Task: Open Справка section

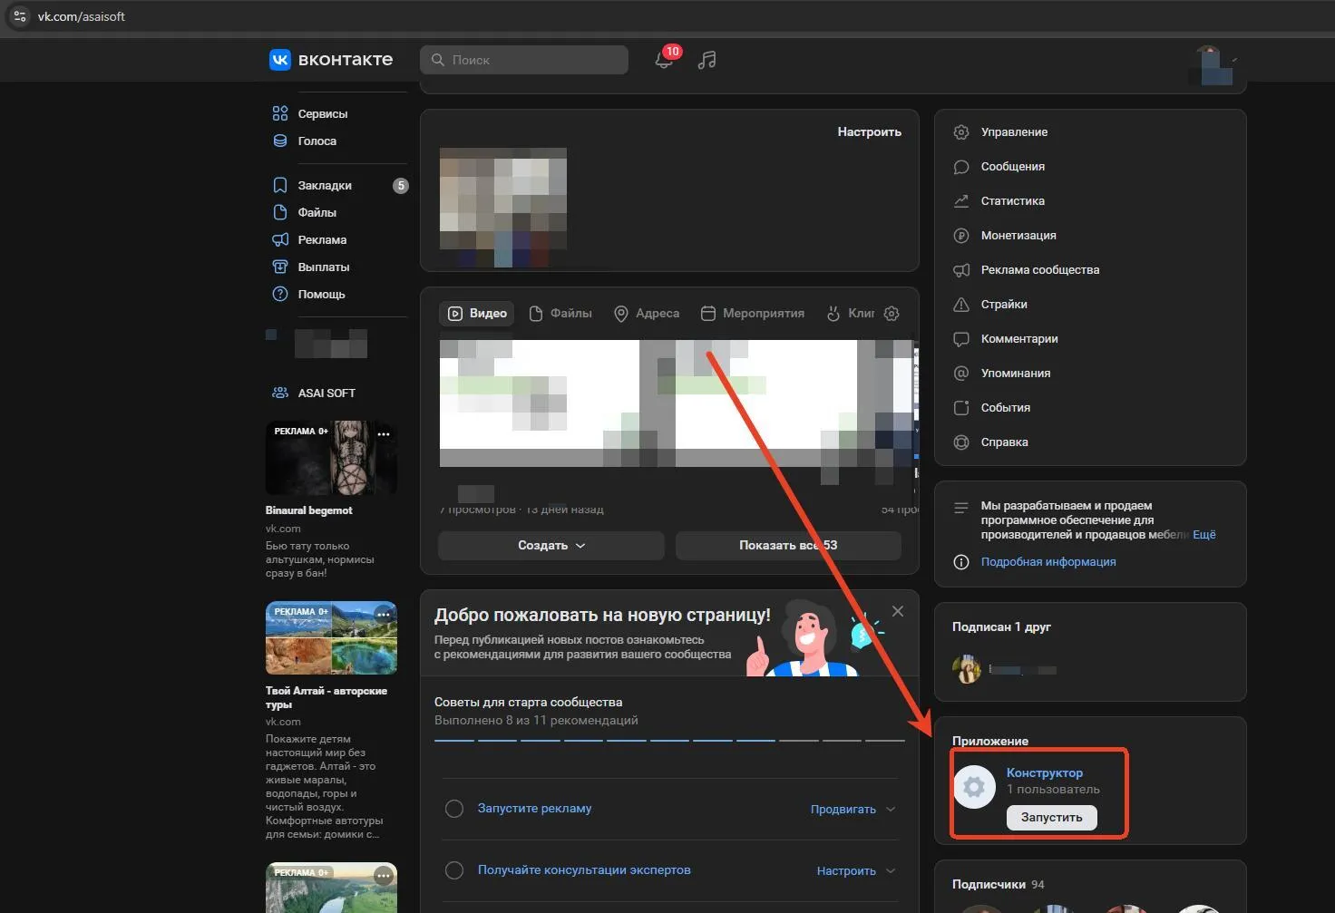Action: pyautogui.click(x=990, y=442)
